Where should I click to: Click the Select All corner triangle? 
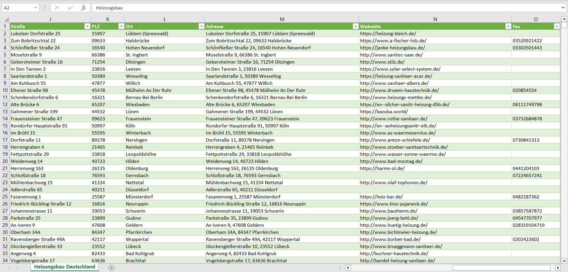[6, 19]
